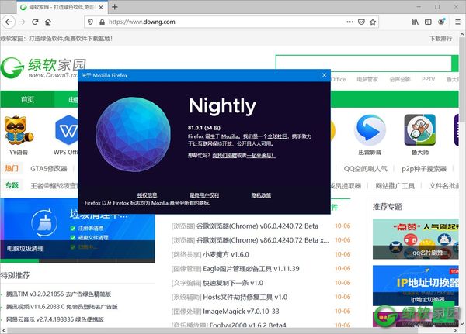Image resolution: width=466 pixels, height=334 pixels.
Task: Open a new tab with plus button
Action: (x=115, y=6)
